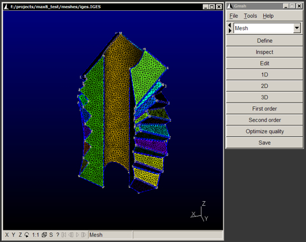Go to next module with right arrow
The image size is (306, 242).
(x=229, y=31)
